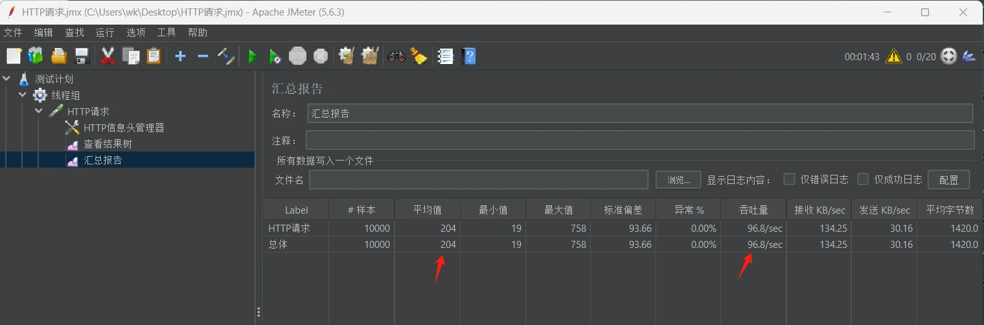Click the New test plan toolbar icon
Image resolution: width=984 pixels, height=325 pixels.
(14, 56)
